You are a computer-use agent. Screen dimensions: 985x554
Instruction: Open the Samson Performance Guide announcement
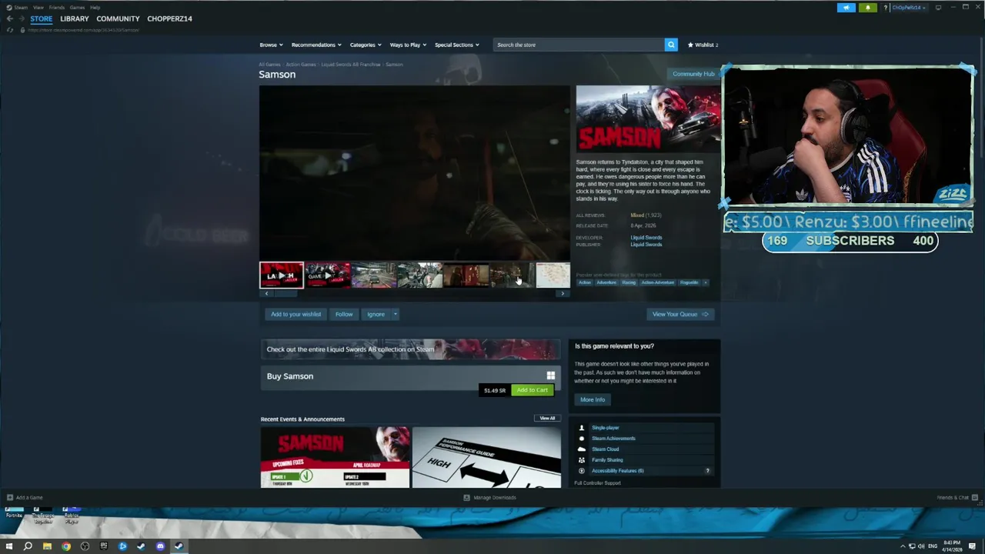[x=486, y=458]
